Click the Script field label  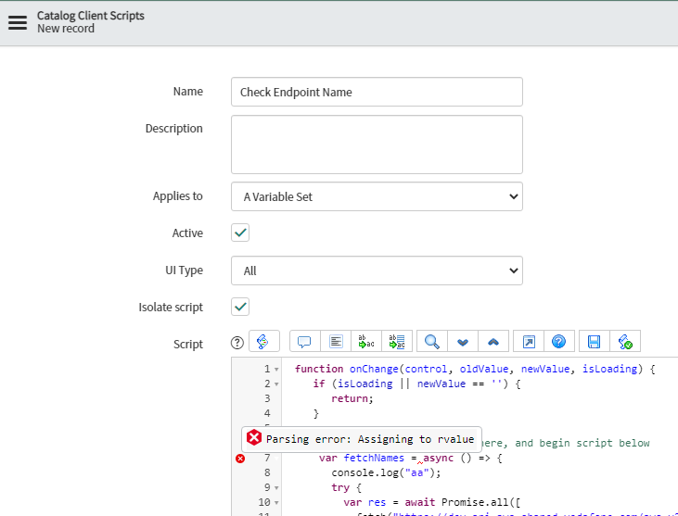tap(187, 345)
